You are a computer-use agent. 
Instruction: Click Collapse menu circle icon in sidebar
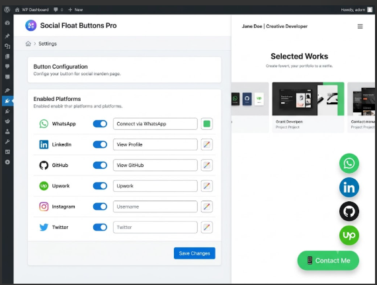[7, 162]
